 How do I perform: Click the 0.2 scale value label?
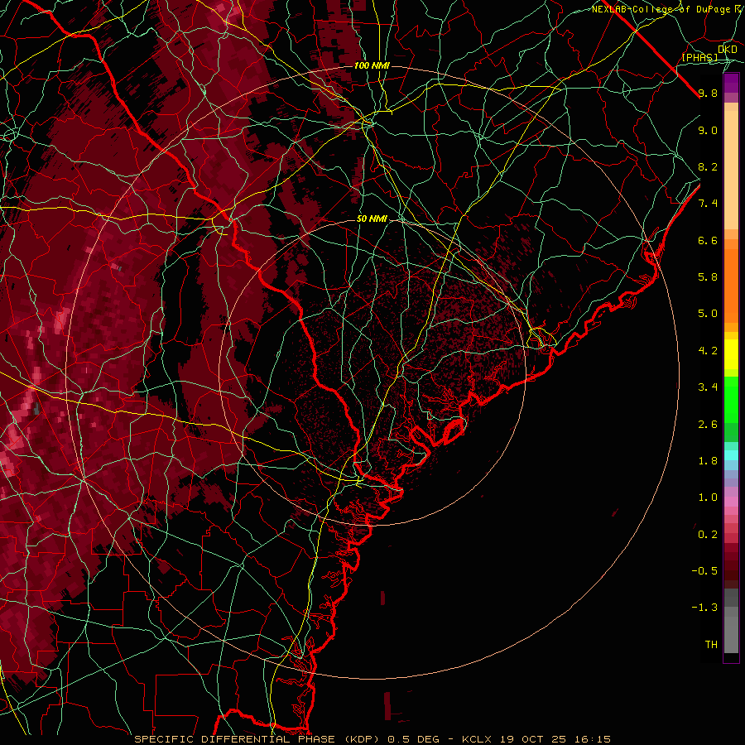(x=708, y=535)
